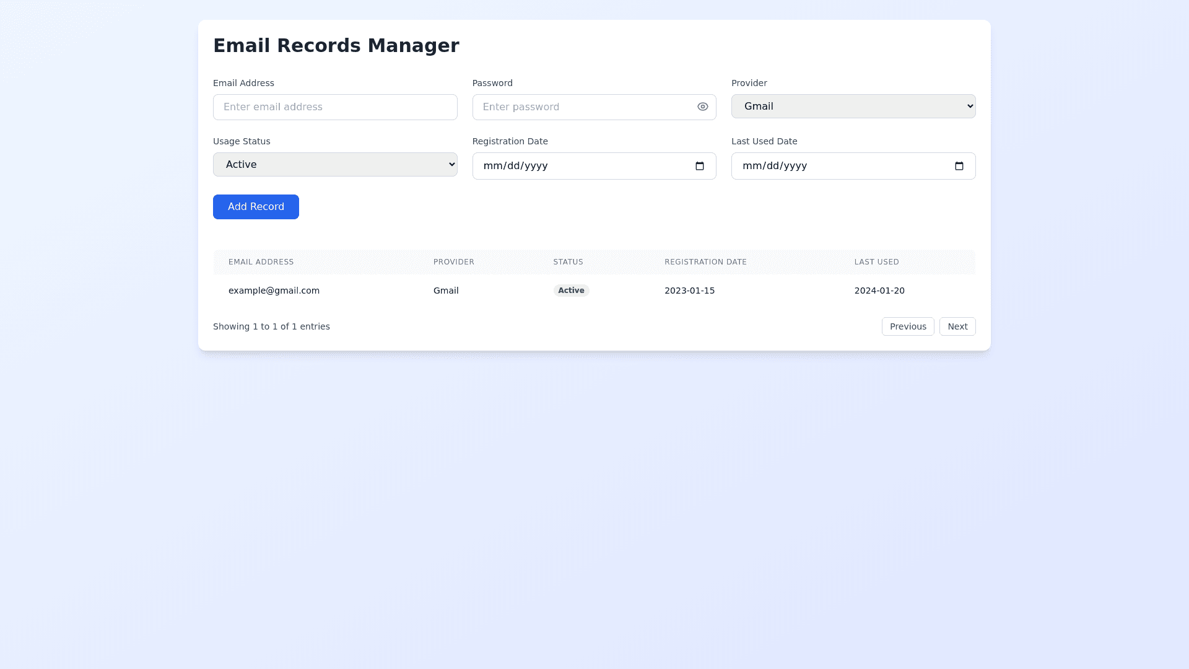Image resolution: width=1189 pixels, height=669 pixels.
Task: Click the Add Record button
Action: tap(256, 207)
